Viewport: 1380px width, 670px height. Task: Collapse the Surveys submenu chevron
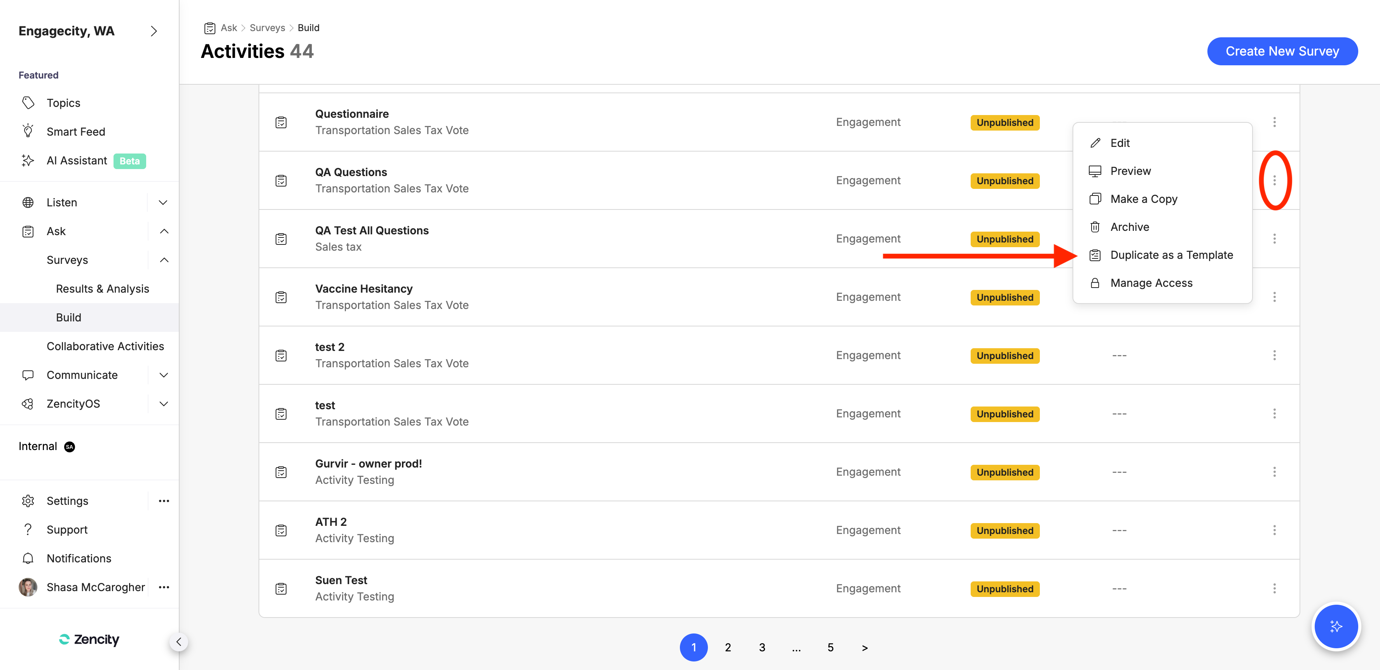pyautogui.click(x=164, y=260)
